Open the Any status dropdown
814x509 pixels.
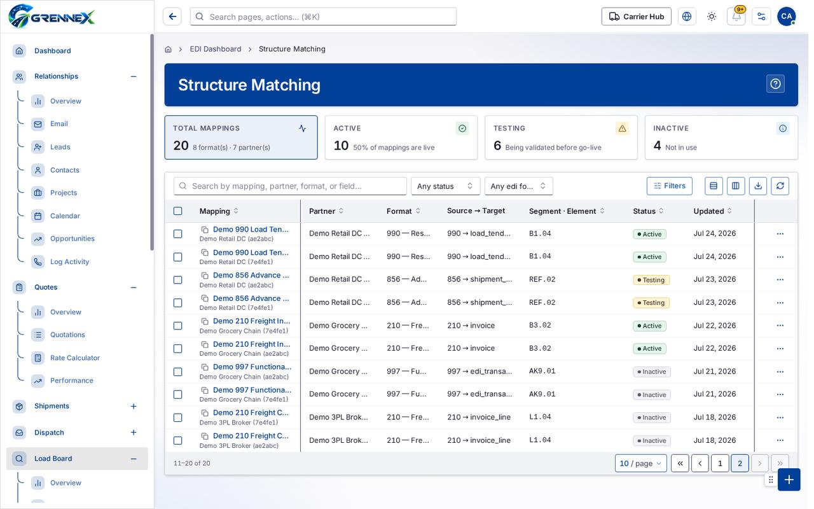(x=445, y=186)
